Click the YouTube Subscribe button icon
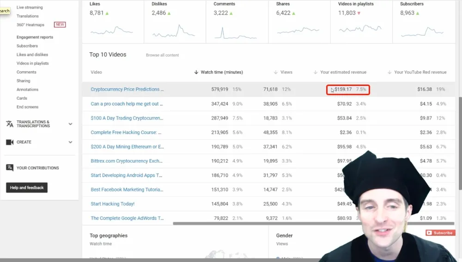The image size is (462, 262). 429,233
